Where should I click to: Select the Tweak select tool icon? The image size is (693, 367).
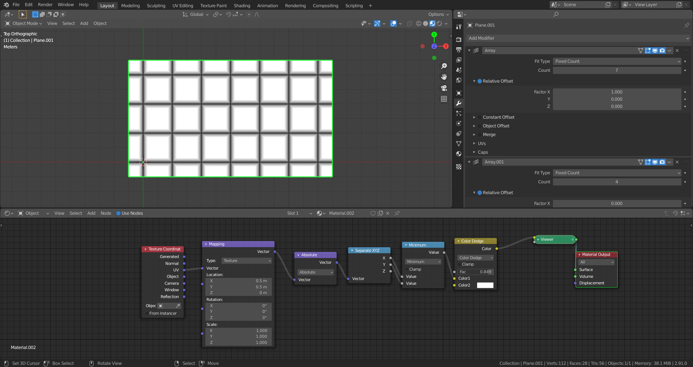pyautogui.click(x=23, y=14)
